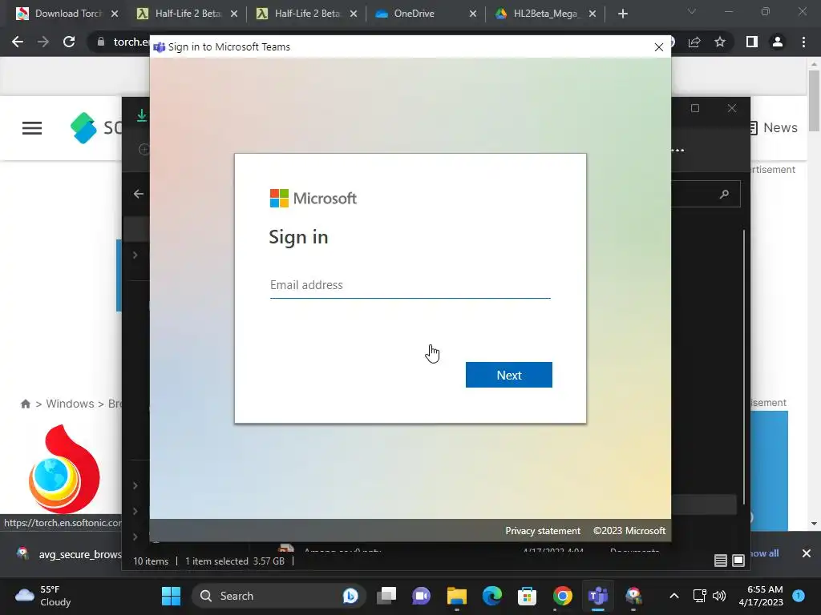821x615 pixels.
Task: Open the Privacy statement link
Action: click(543, 531)
